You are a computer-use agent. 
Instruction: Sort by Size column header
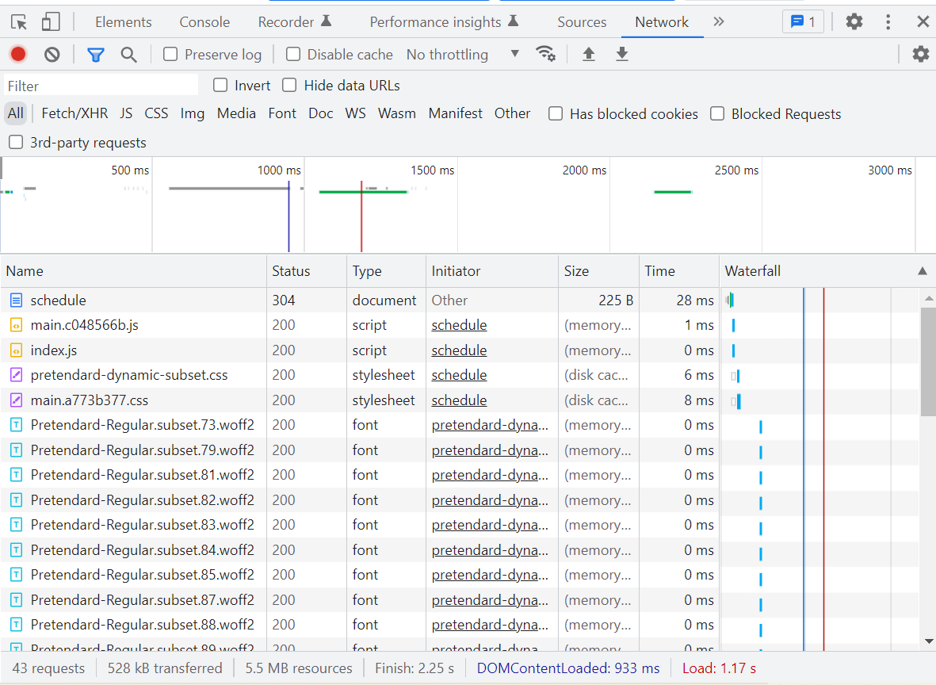pos(598,271)
